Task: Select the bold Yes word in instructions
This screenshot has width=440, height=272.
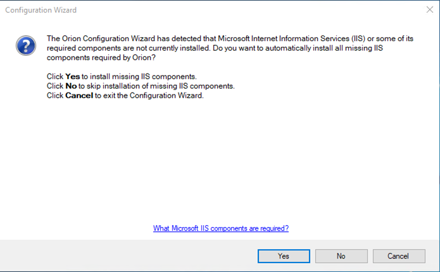Action: (73, 77)
